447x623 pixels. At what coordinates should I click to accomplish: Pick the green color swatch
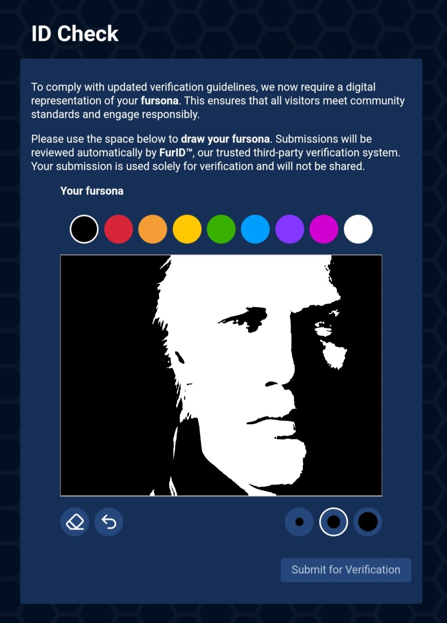221,229
